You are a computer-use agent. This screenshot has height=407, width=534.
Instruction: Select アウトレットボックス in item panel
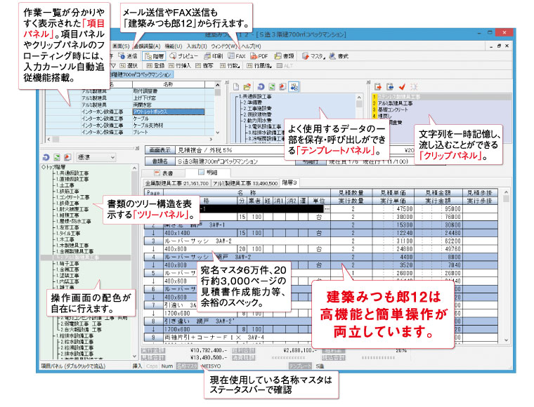[169, 112]
